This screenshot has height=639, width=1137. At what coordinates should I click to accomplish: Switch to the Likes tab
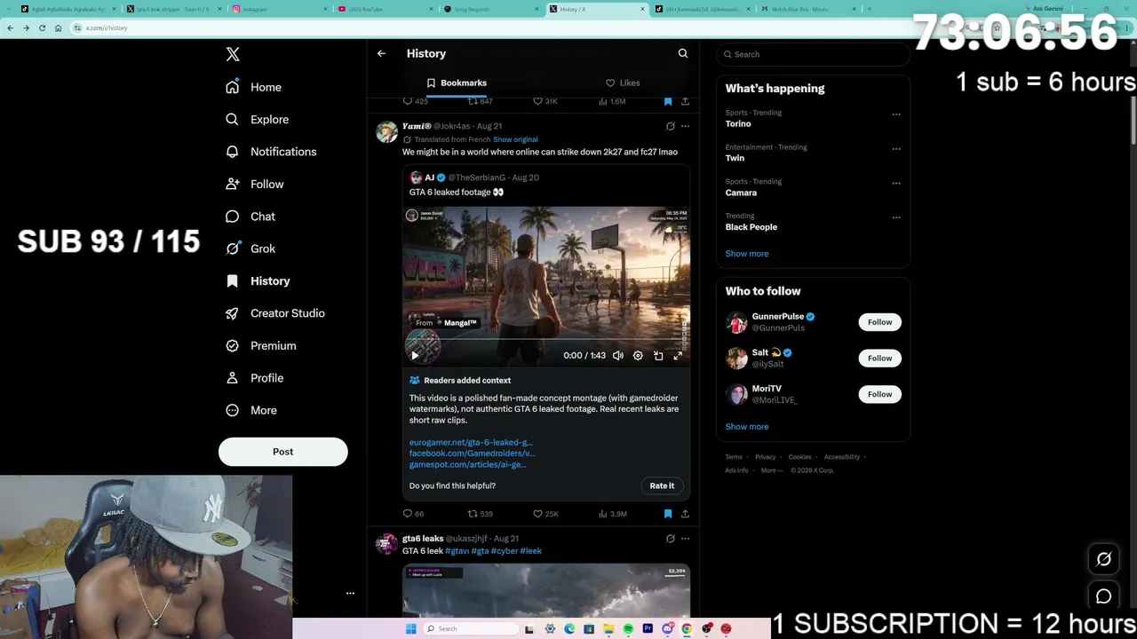[623, 83]
